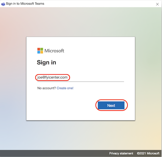
Task: Click the joe@fyicenter.com text in the email field
Action: click(52, 78)
